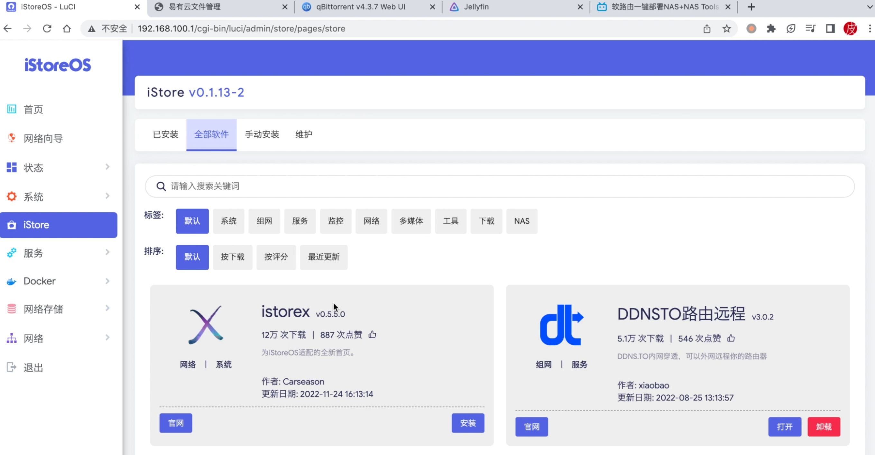Image resolution: width=875 pixels, height=455 pixels.
Task: Expand the 网络 menu chevron
Action: [107, 338]
